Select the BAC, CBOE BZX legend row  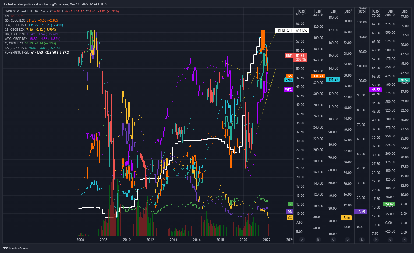point(32,48)
